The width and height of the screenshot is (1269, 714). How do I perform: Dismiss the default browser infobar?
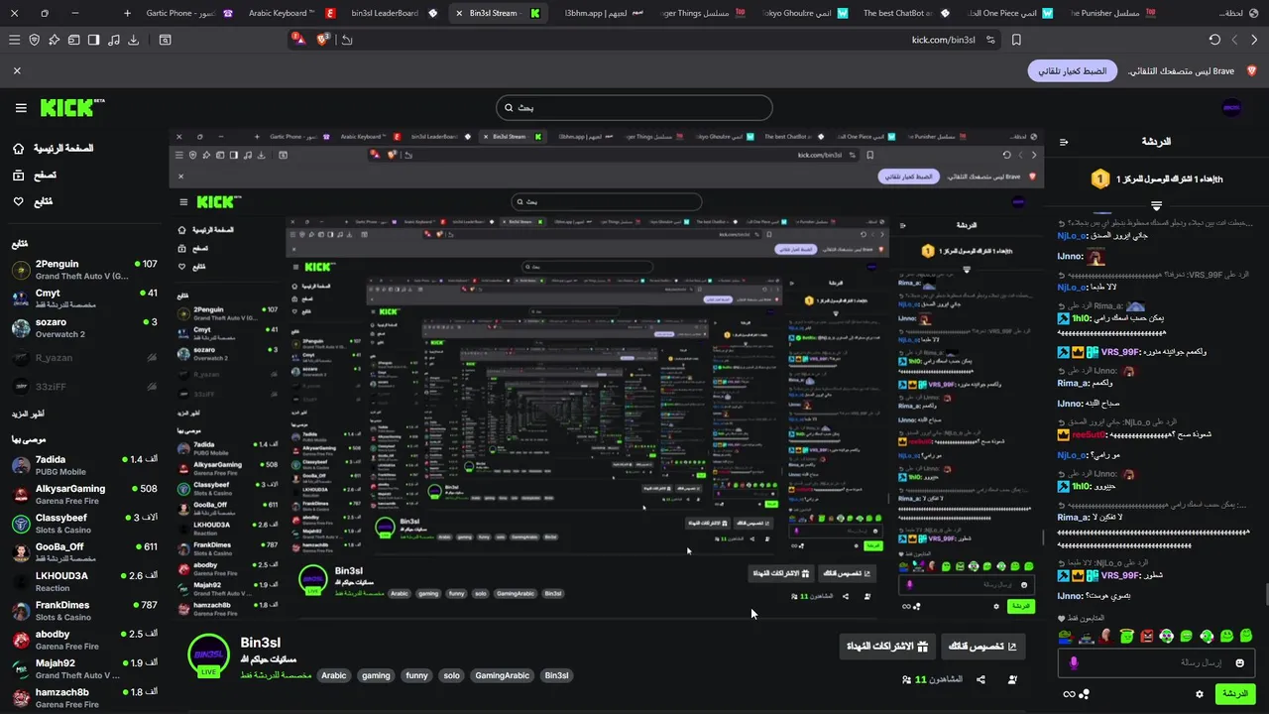tap(17, 71)
